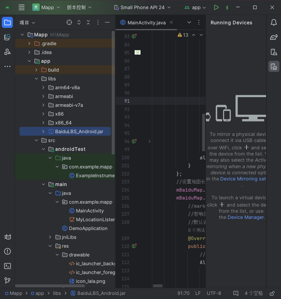Run the app configuration

click(x=216, y=7)
